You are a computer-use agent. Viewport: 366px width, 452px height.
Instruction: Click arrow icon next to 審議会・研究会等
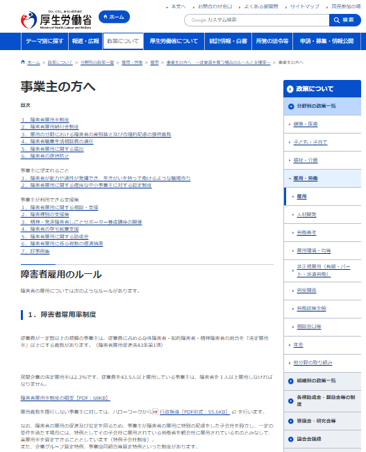(291, 421)
